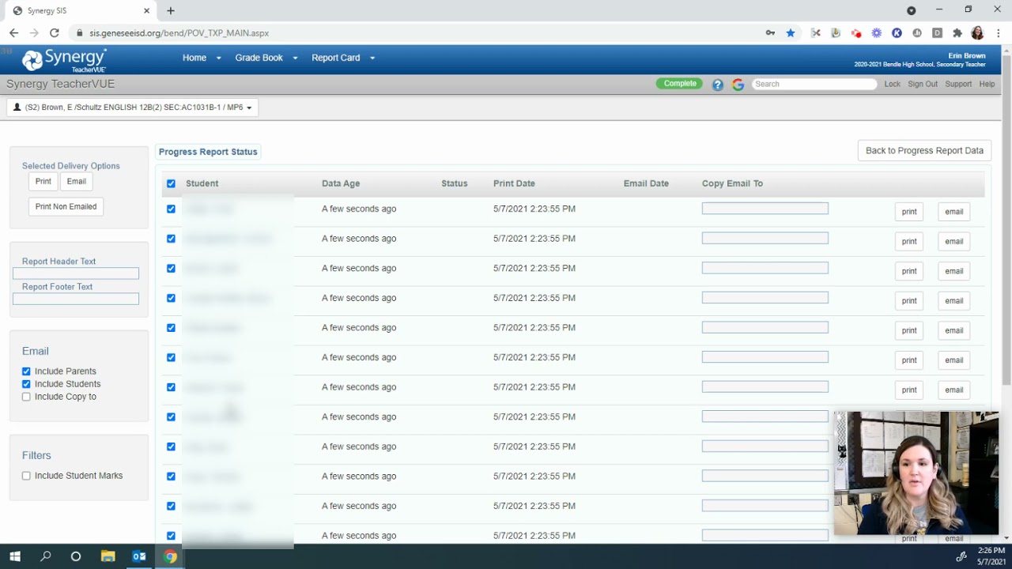Click the first row Copy Email To field

pos(765,209)
